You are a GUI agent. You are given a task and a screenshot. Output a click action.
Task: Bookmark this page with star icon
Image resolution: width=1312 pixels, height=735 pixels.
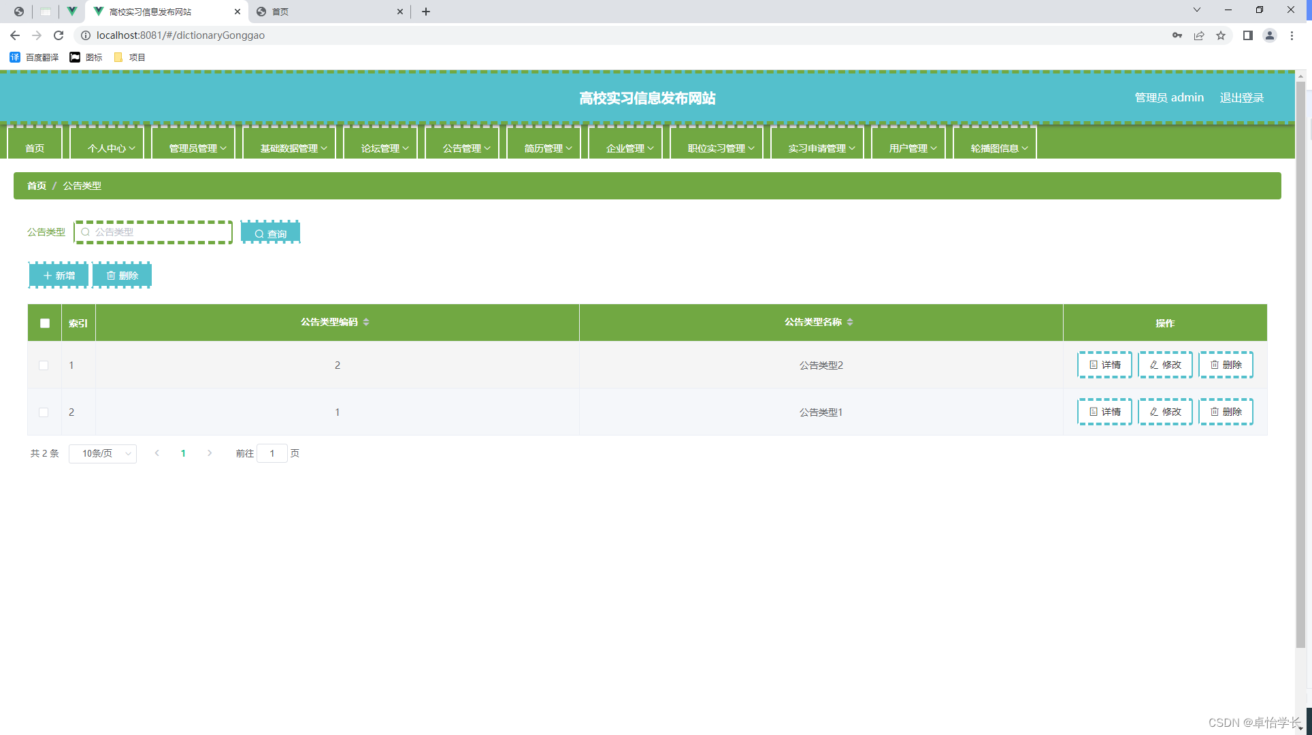[x=1221, y=35]
